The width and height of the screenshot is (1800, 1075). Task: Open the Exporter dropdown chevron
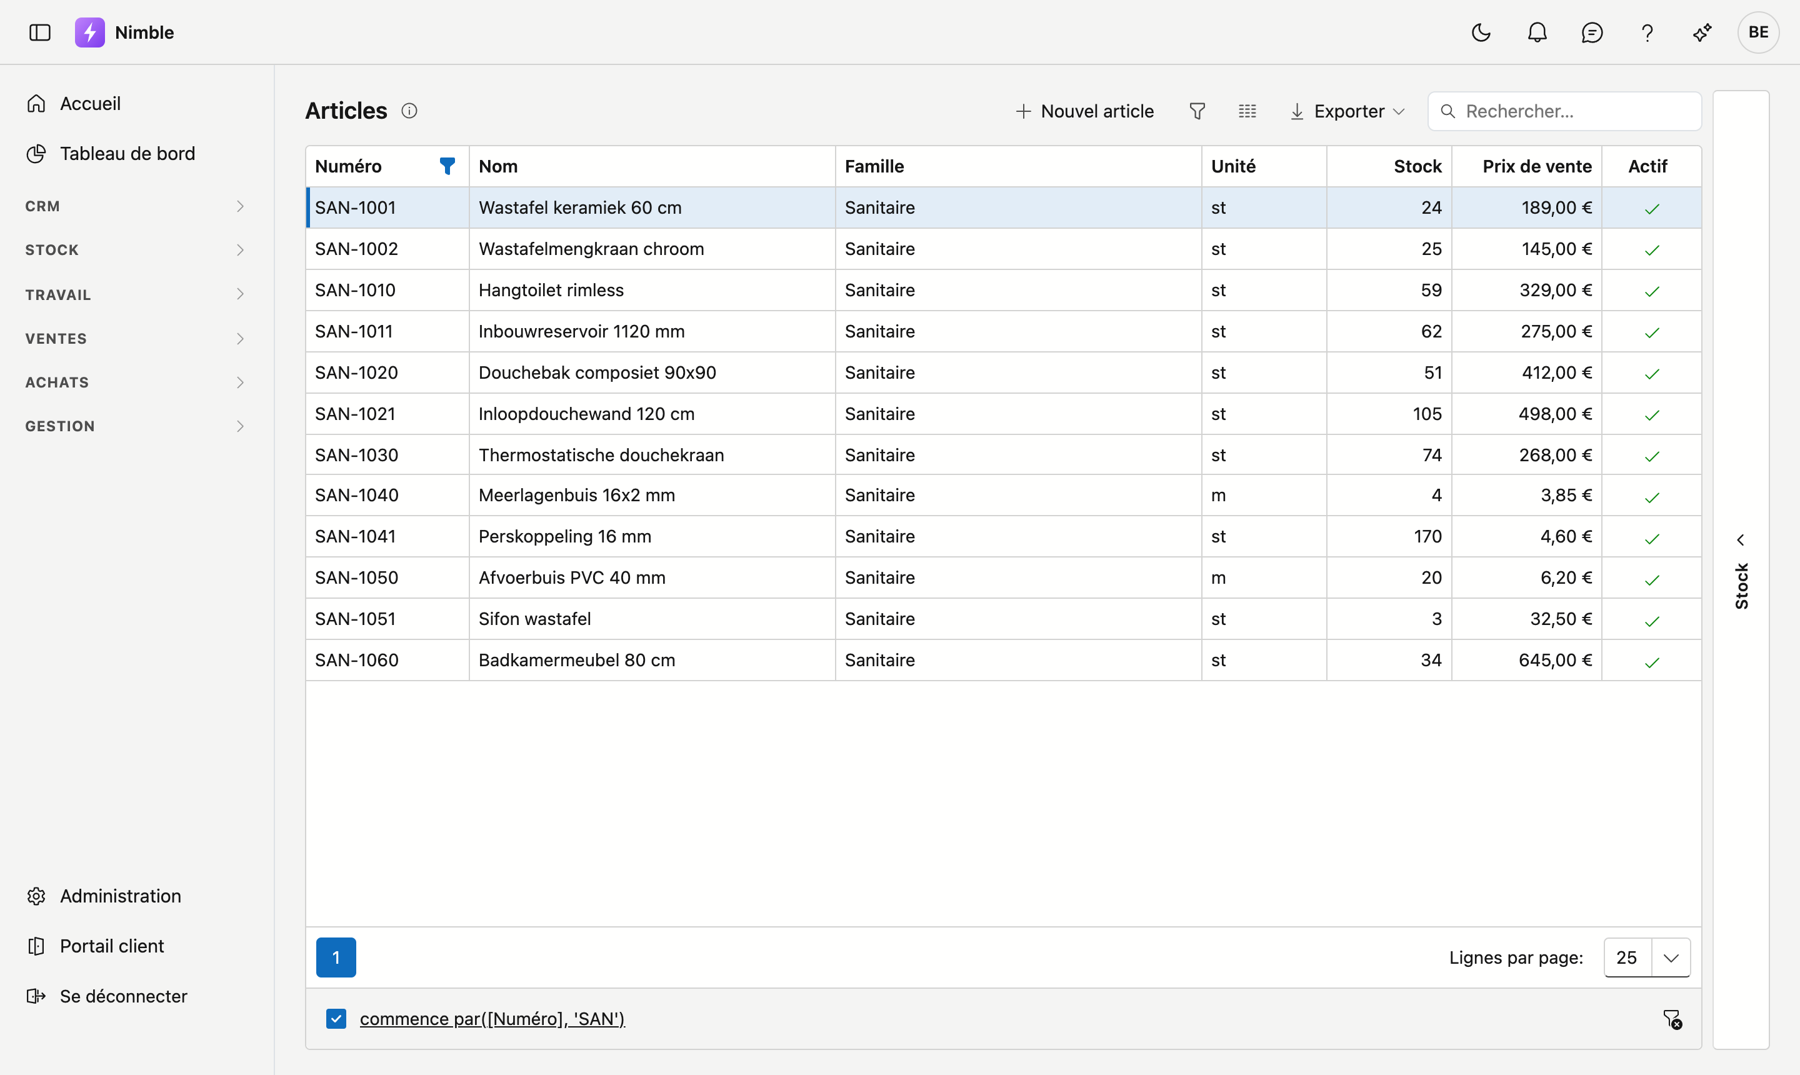[1399, 111]
